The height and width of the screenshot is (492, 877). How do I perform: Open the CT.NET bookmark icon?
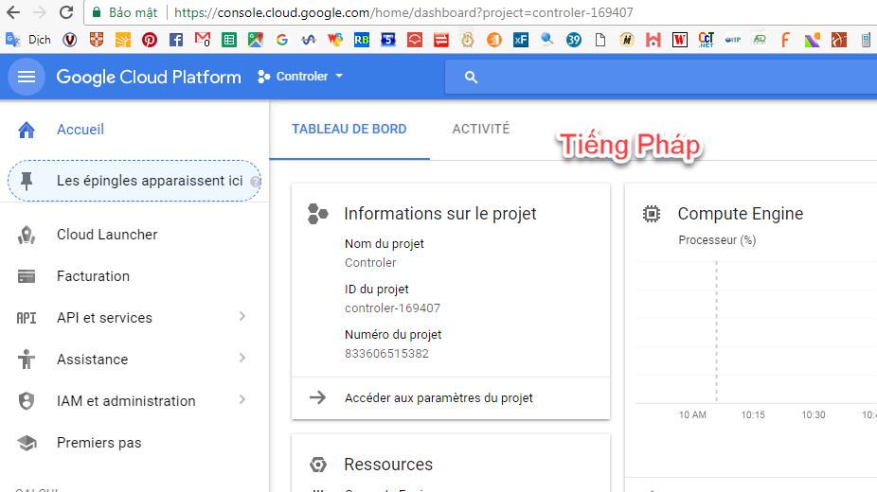707,40
